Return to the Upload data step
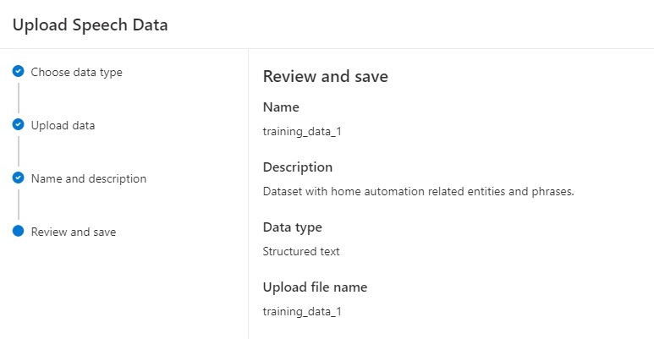 tap(63, 125)
